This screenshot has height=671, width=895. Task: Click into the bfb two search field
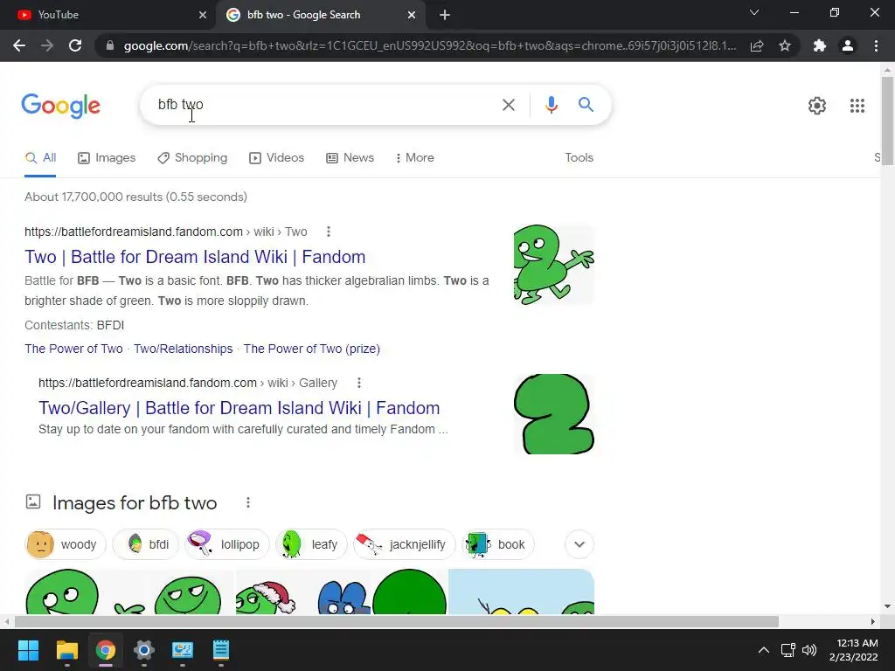325,105
